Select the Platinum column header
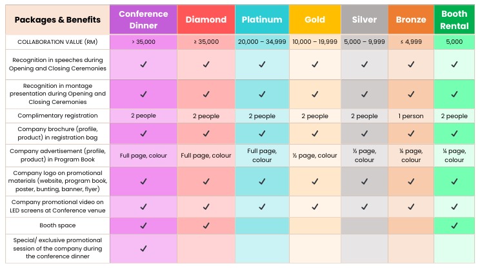The width and height of the screenshot is (480, 268). click(x=262, y=19)
